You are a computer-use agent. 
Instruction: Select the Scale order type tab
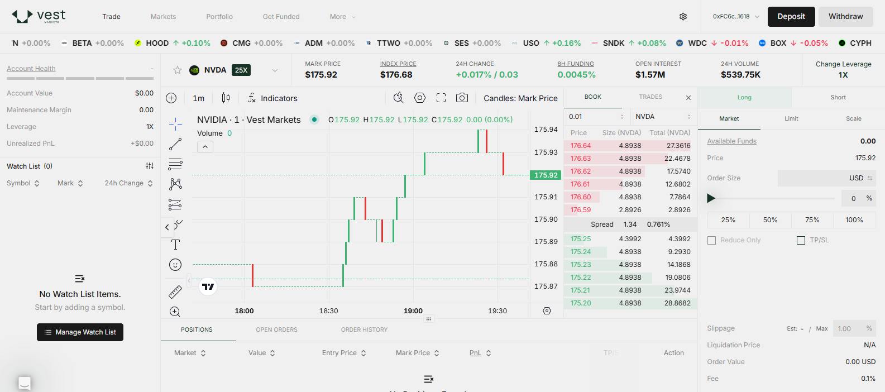[x=854, y=118]
